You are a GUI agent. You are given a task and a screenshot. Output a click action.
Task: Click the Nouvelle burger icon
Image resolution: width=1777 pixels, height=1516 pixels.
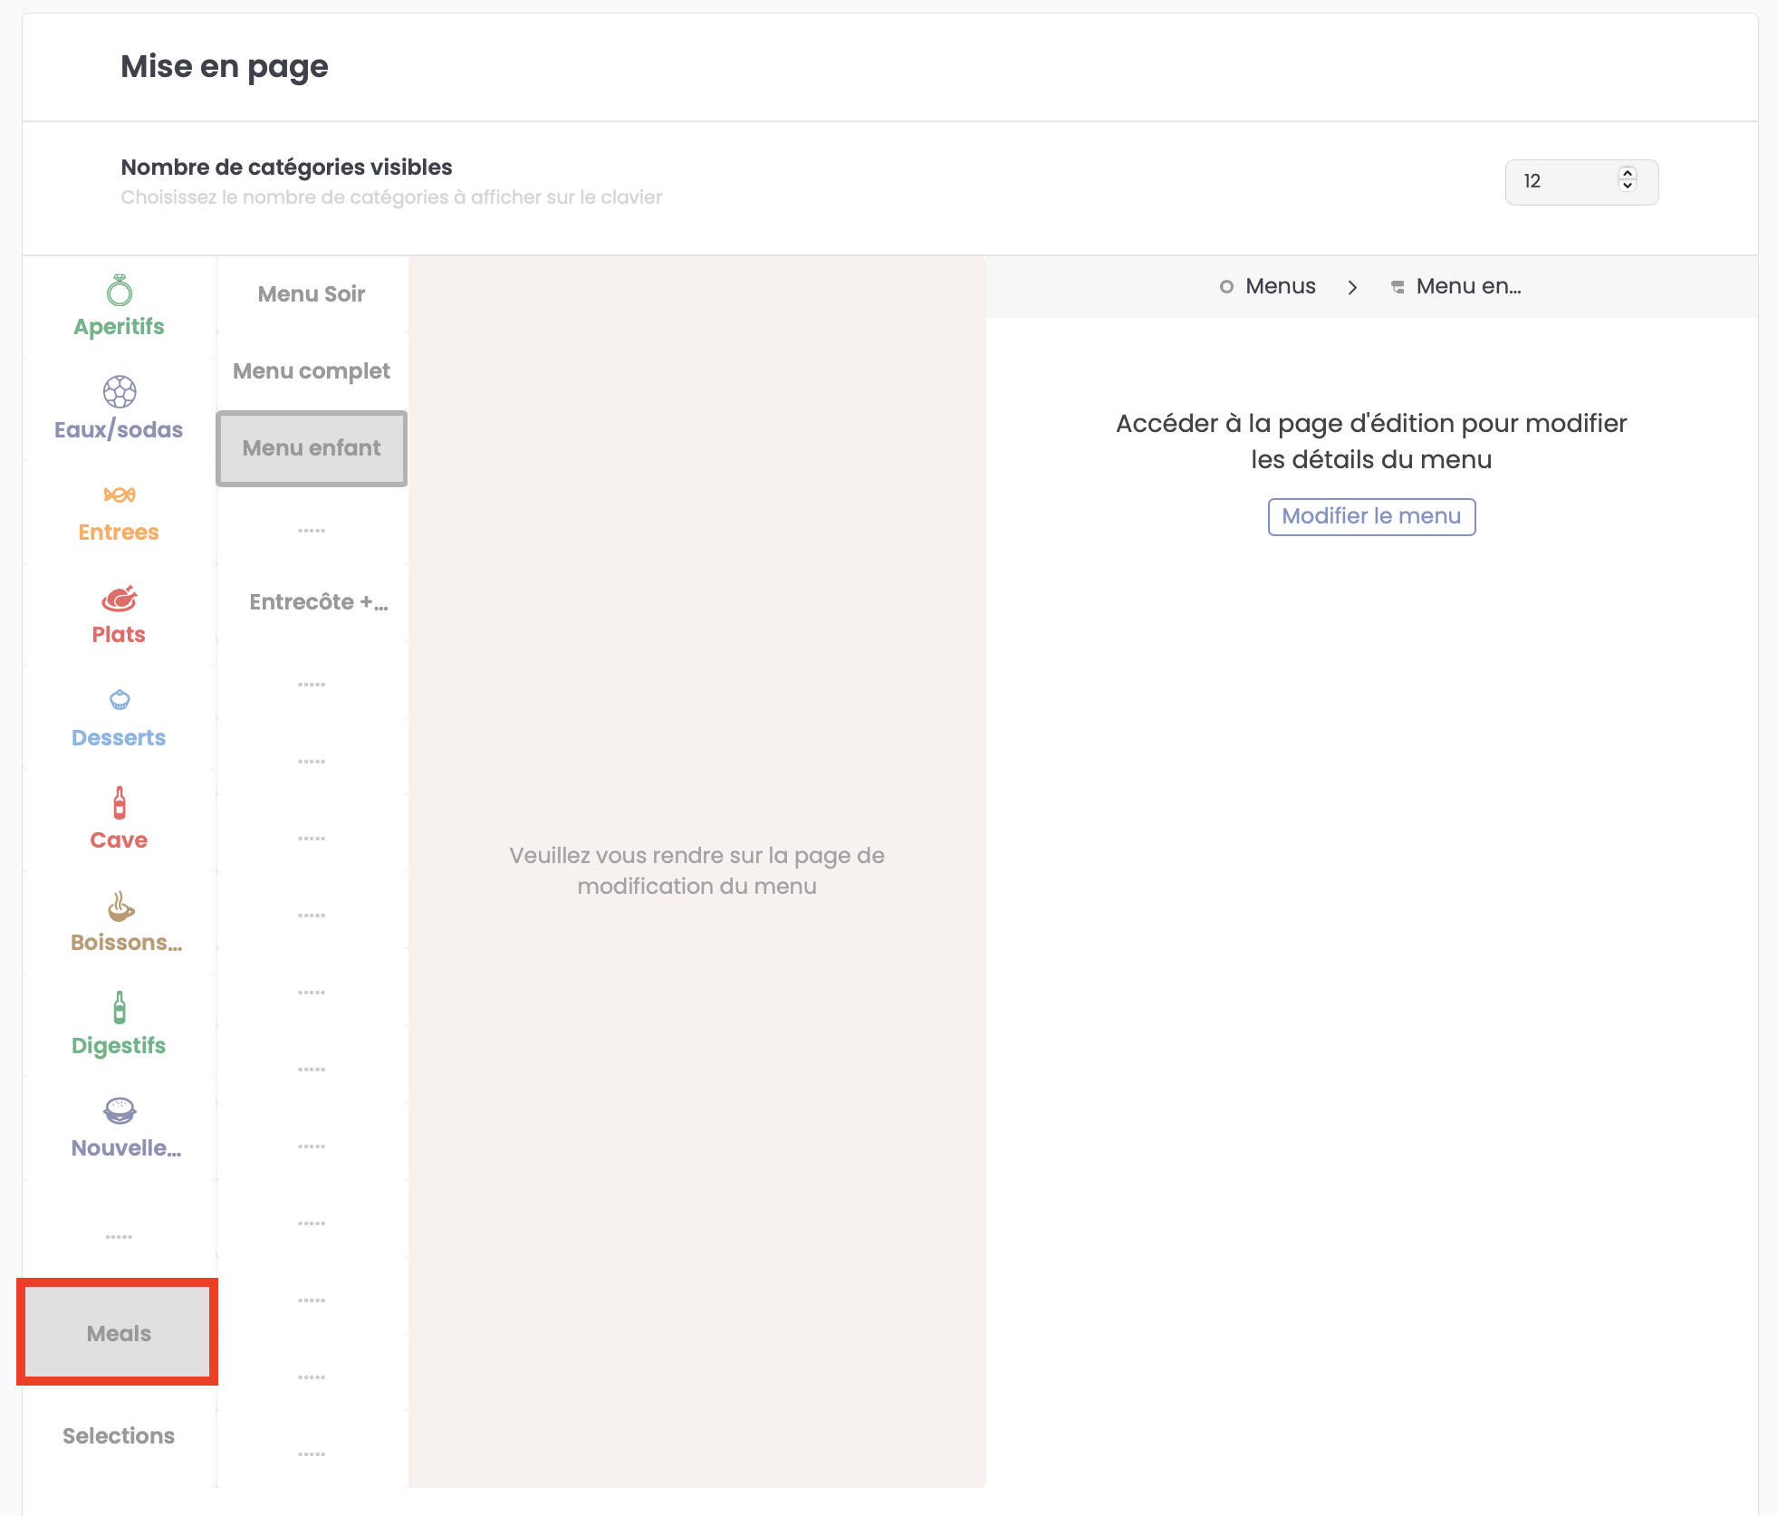(x=119, y=1110)
